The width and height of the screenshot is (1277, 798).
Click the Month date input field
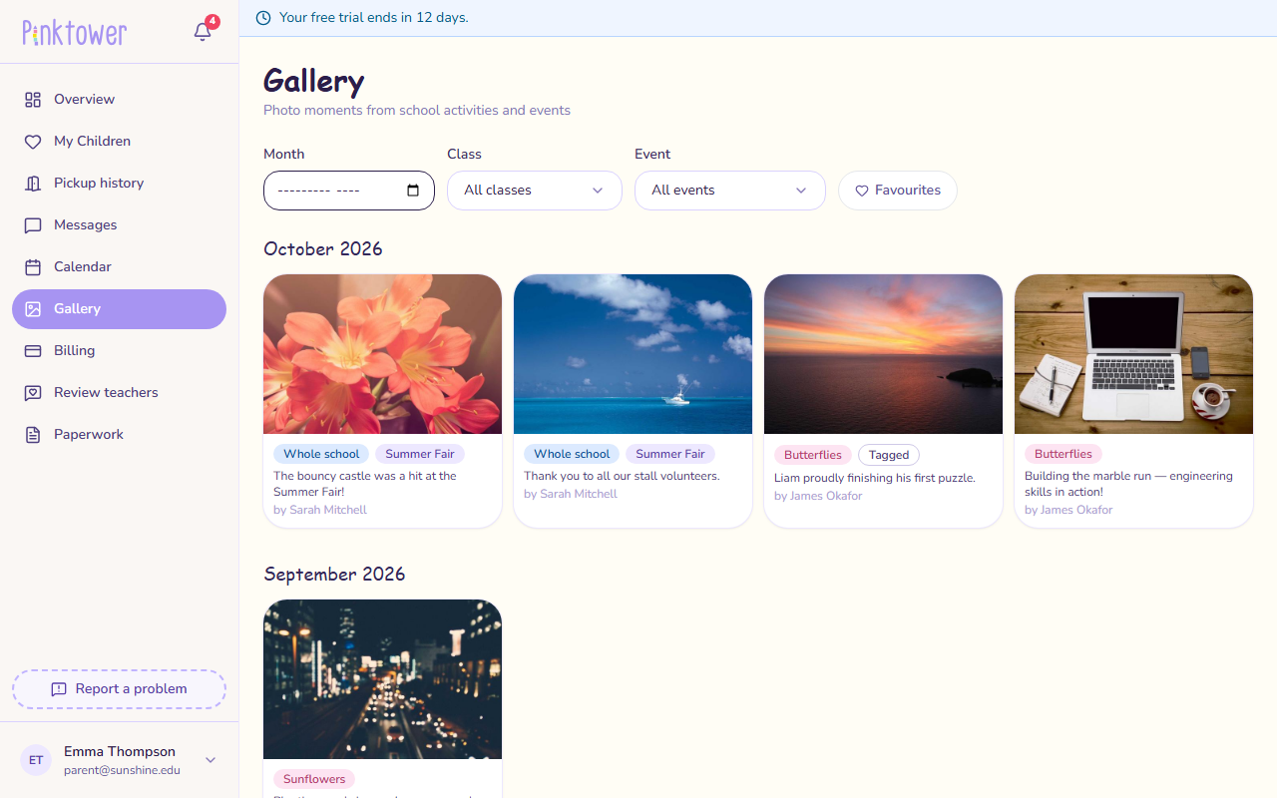click(349, 191)
